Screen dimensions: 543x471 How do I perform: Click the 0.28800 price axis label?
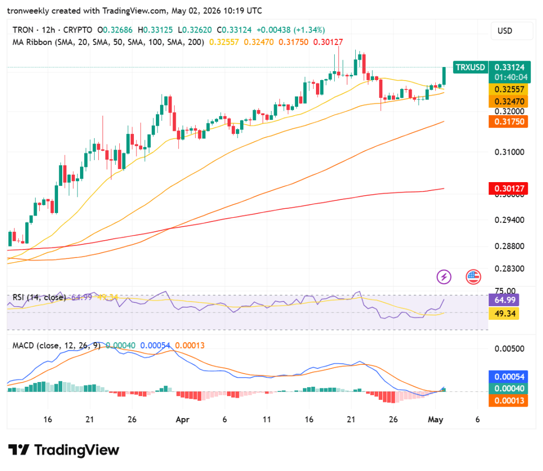tap(509, 246)
